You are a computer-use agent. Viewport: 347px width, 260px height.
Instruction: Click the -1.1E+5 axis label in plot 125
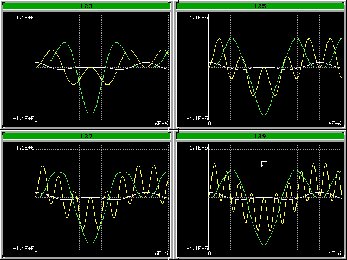(197, 119)
